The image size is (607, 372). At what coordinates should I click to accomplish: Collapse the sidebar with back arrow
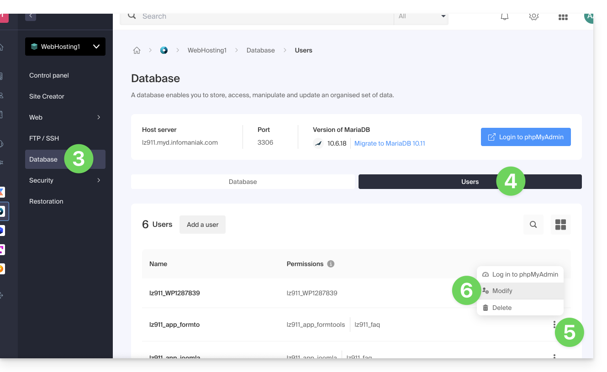31,16
